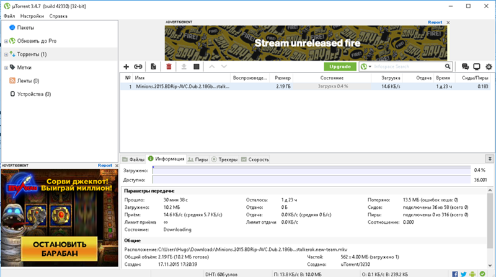Switch to the Пиры tab
This screenshot has height=277, width=496.
[198, 159]
